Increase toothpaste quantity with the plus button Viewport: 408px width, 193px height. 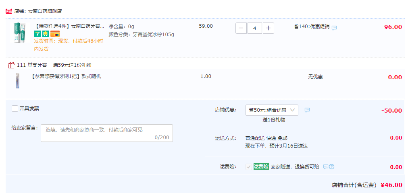268,28
